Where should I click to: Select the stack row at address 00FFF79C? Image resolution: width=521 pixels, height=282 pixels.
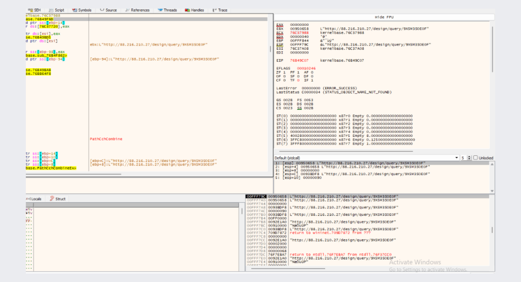(367, 196)
